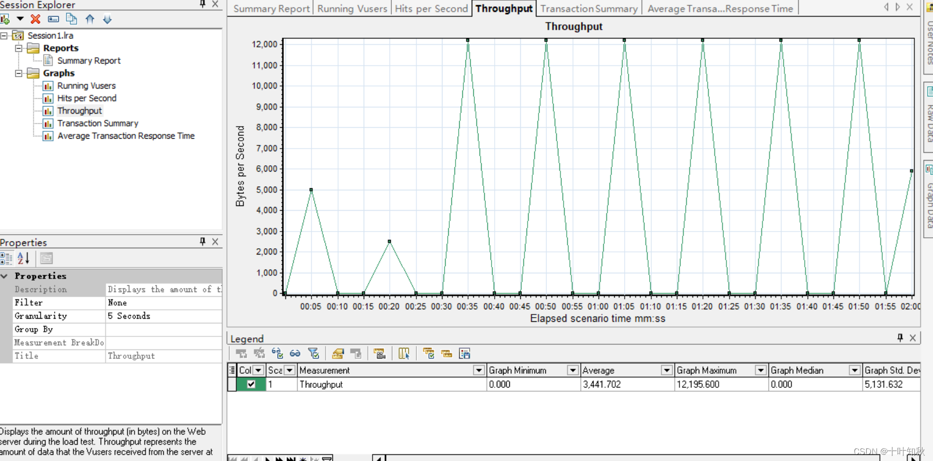This screenshot has width=933, height=461.
Task: Click the Filter by selected funnel icon
Action: point(314,354)
